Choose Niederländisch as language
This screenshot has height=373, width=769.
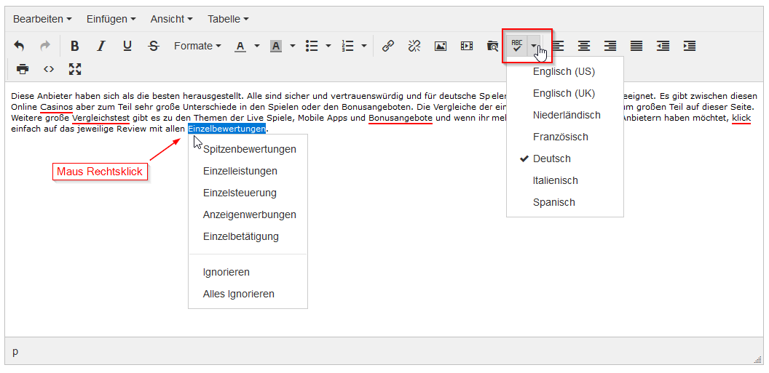pyautogui.click(x=565, y=115)
